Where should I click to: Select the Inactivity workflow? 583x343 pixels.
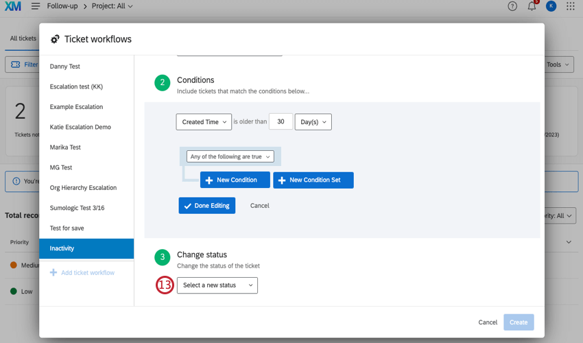(86, 248)
